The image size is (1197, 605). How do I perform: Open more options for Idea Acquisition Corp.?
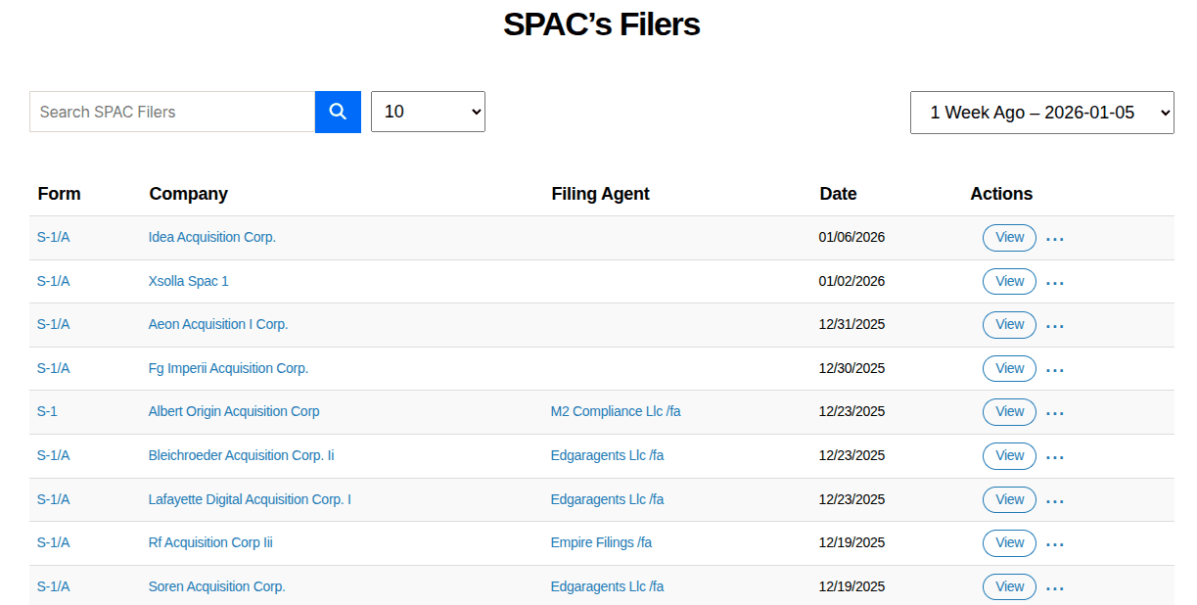[1054, 239]
